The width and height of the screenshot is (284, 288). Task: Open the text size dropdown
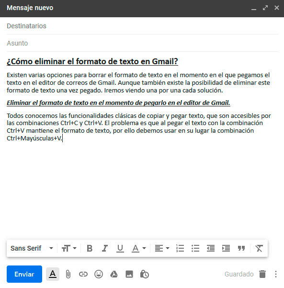tap(69, 248)
